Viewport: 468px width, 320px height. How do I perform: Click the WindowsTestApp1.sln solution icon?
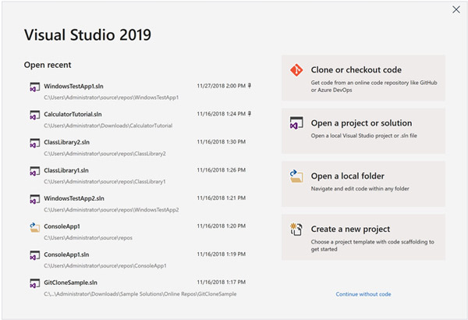click(34, 88)
